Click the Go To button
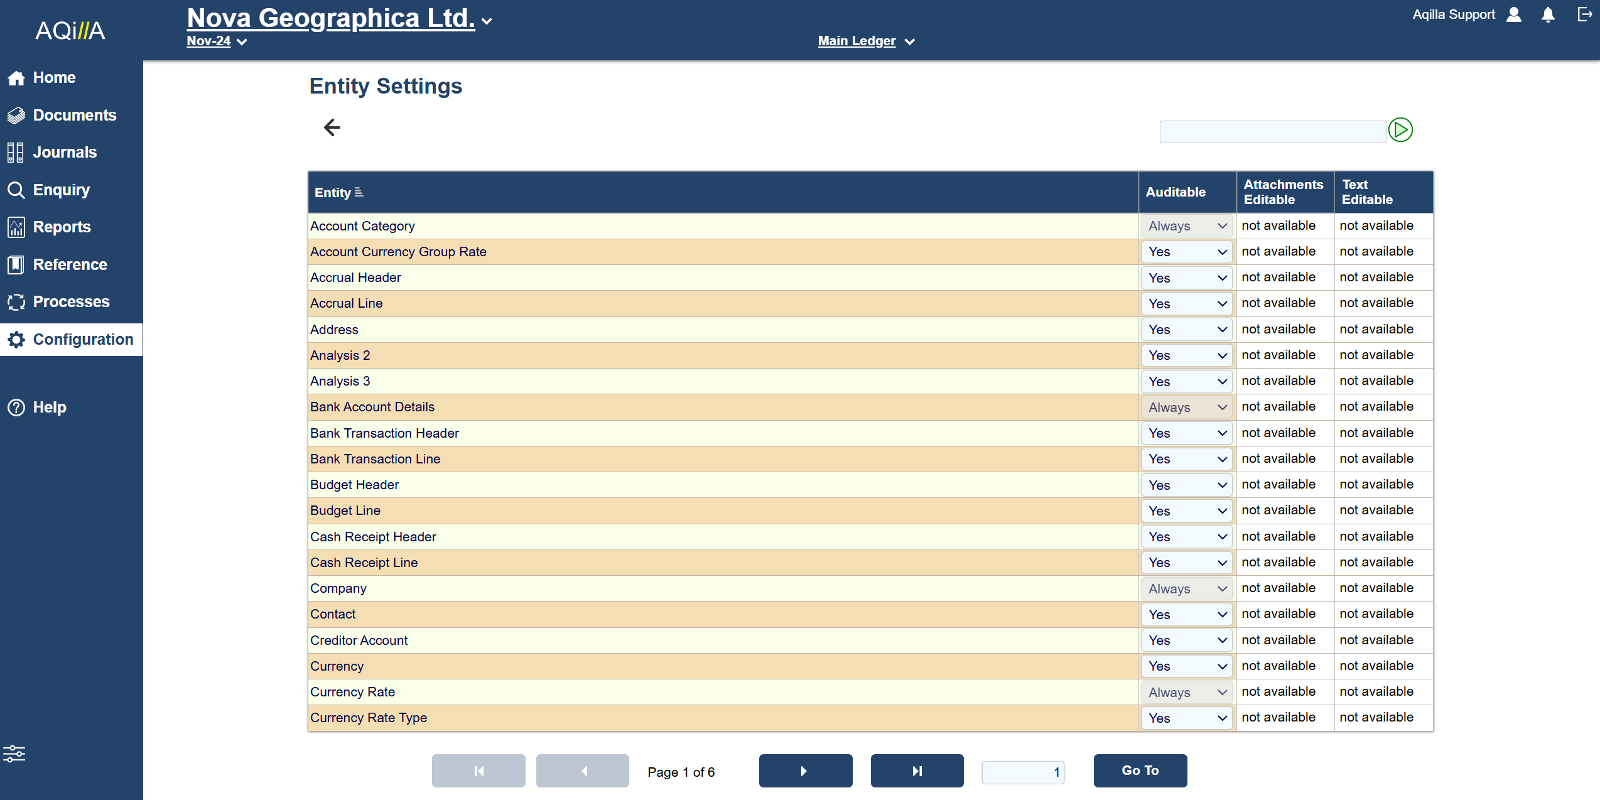 point(1140,770)
